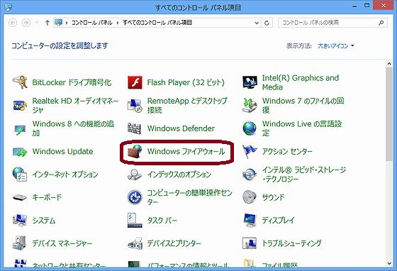Open the ディスプレイ text link

[x=278, y=220]
